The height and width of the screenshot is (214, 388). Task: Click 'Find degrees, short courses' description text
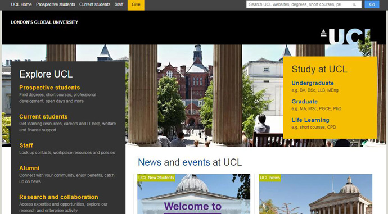tap(58, 98)
